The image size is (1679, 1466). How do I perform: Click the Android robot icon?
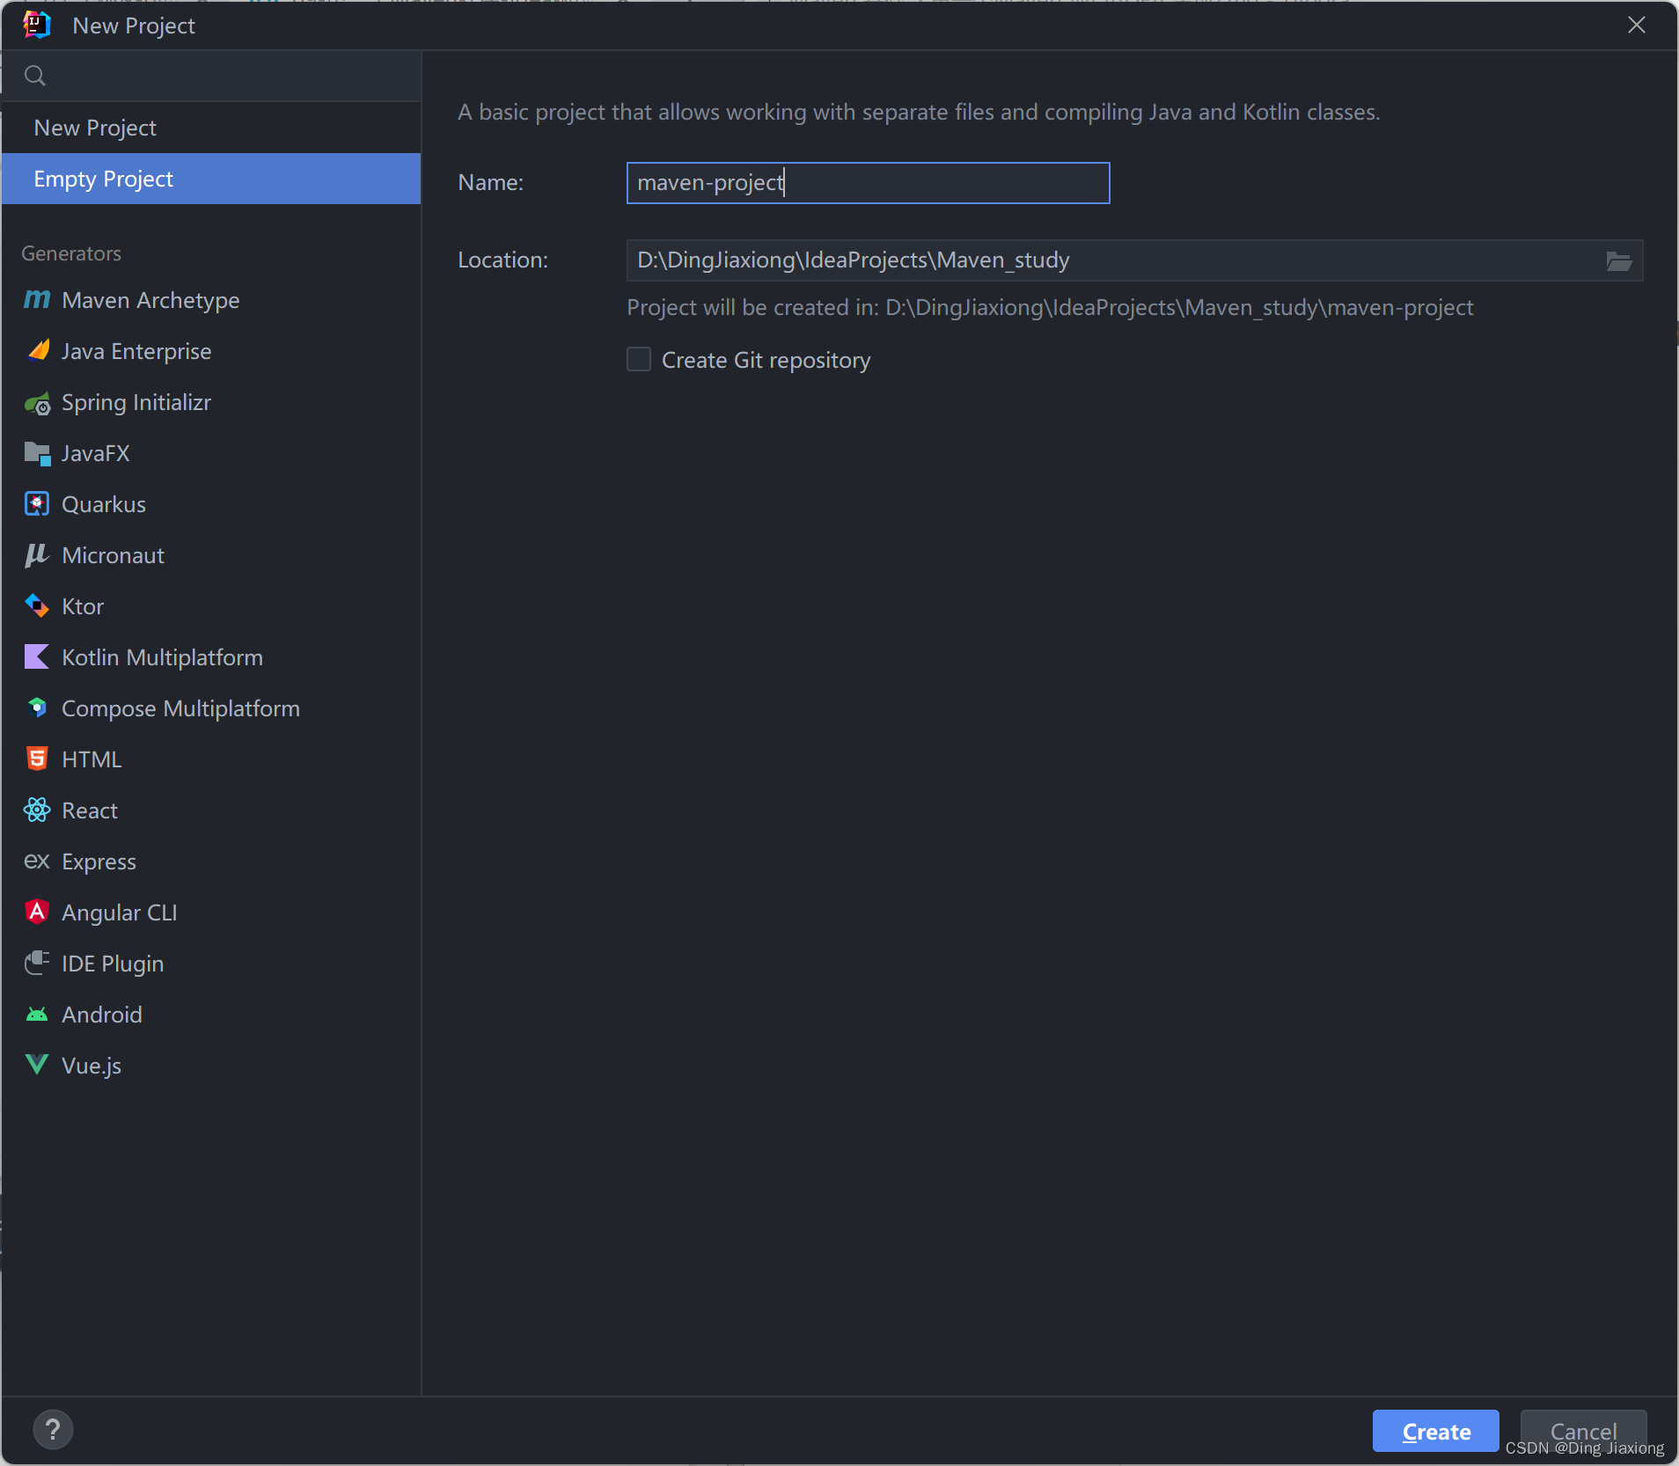(x=37, y=1015)
